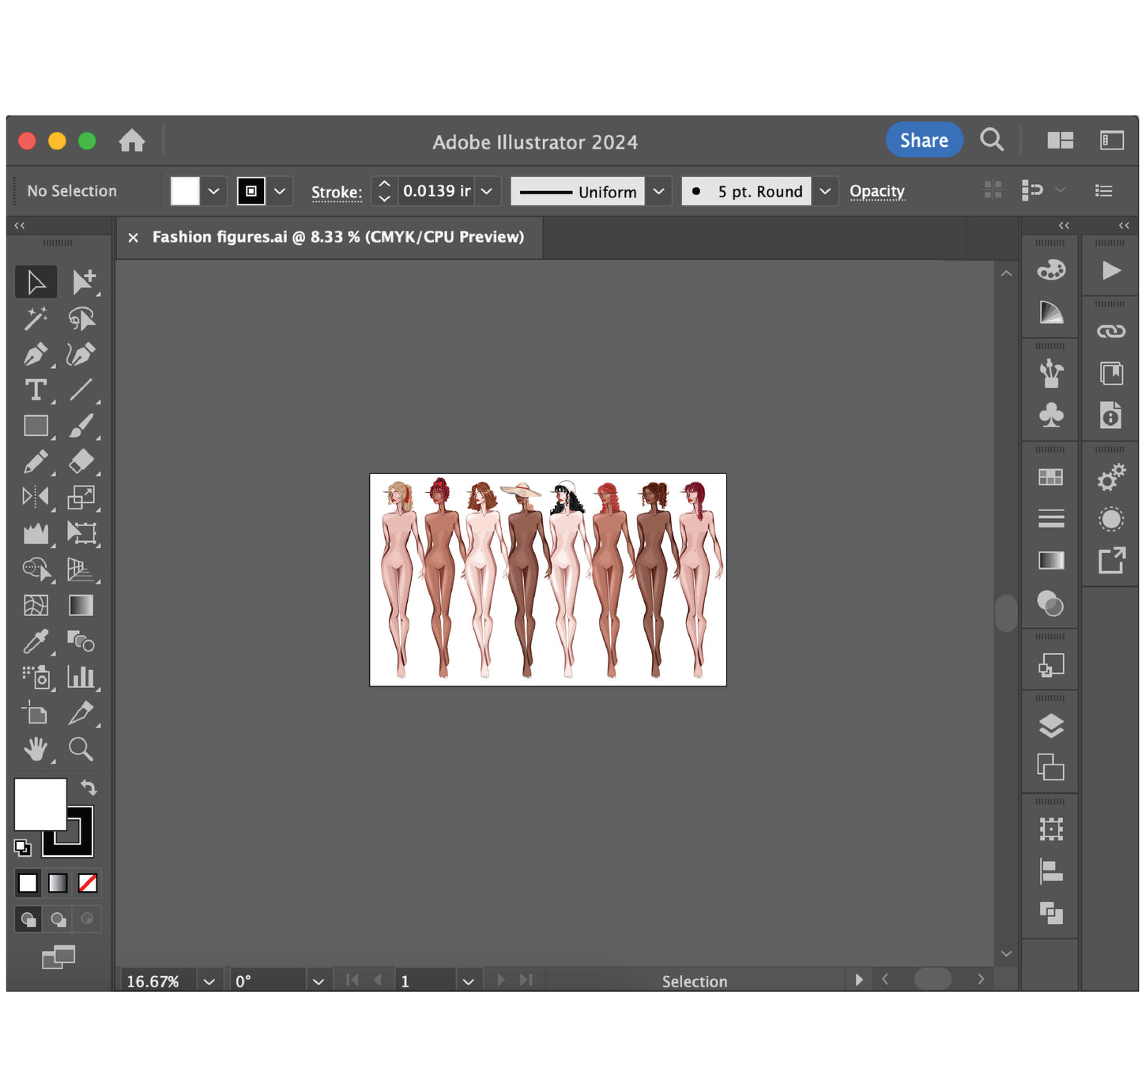
Task: Switch to Fashion figures.ai document tab
Action: tap(337, 237)
